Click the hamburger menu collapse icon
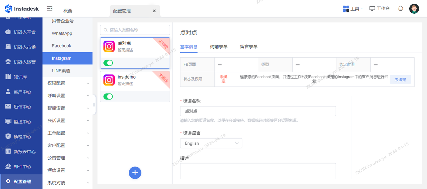The width and height of the screenshot is (427, 189). click(50, 9)
